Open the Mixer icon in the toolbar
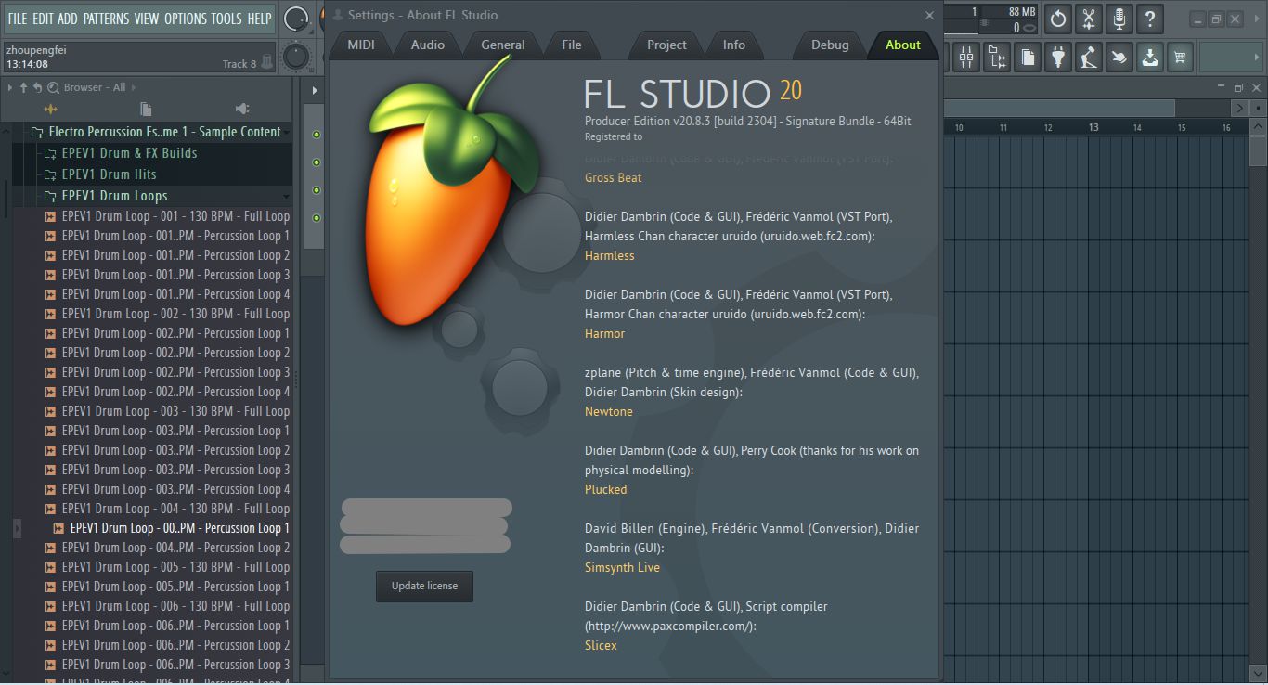This screenshot has height=685, width=1268. (965, 57)
